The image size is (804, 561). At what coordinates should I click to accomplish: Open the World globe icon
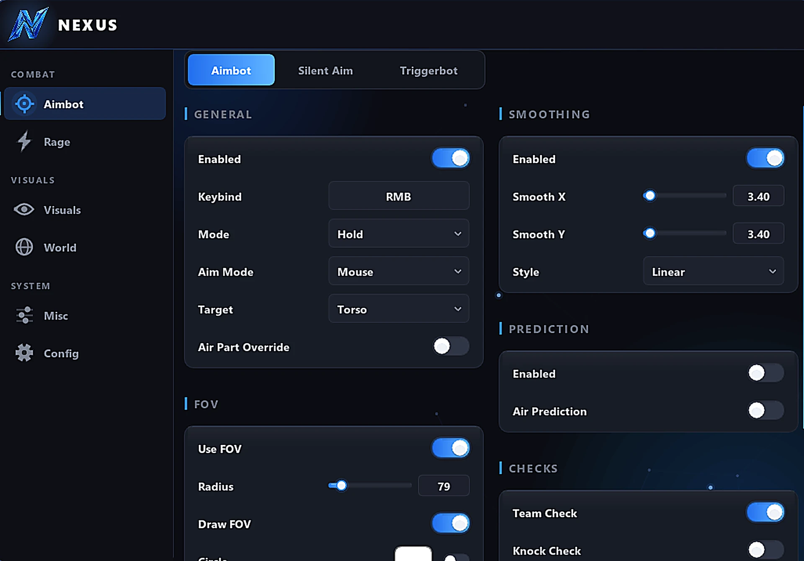24,247
